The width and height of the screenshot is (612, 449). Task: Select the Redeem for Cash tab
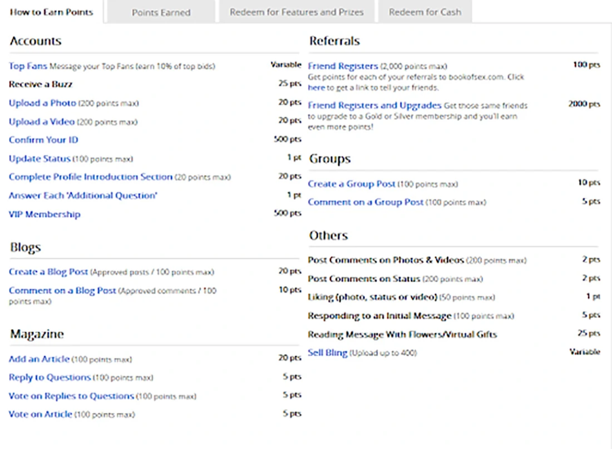pyautogui.click(x=425, y=12)
